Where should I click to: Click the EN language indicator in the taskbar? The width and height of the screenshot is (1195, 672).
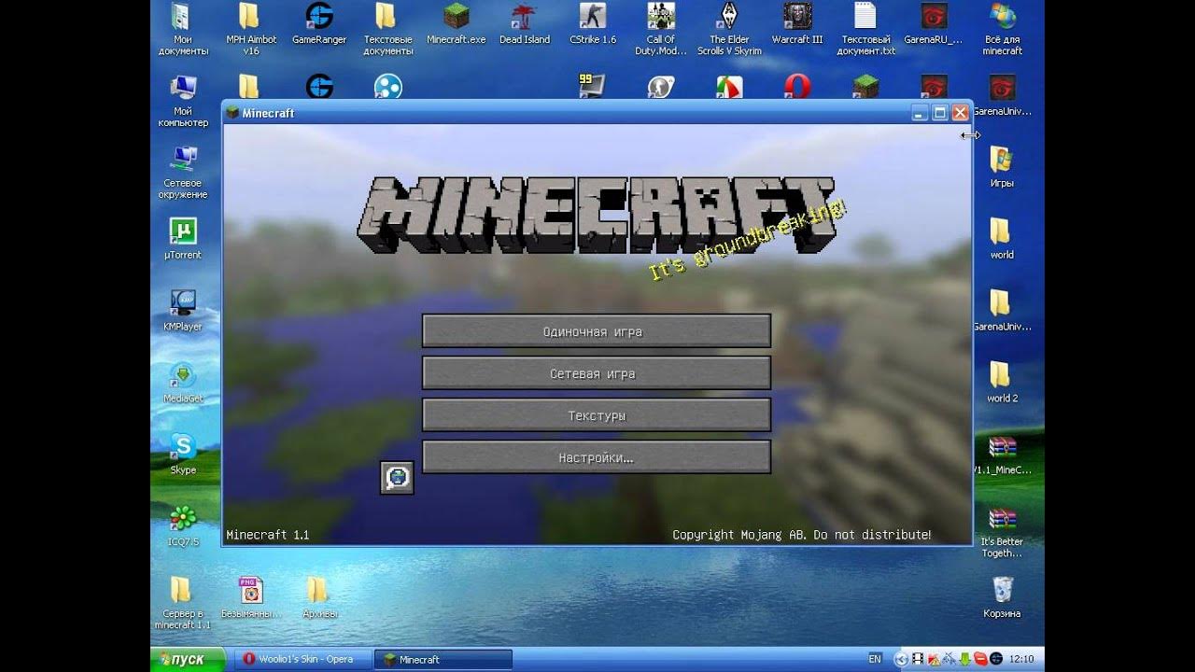(x=875, y=659)
